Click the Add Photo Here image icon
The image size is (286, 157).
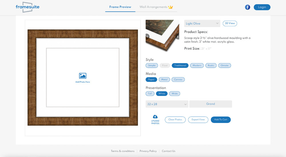coord(83,76)
